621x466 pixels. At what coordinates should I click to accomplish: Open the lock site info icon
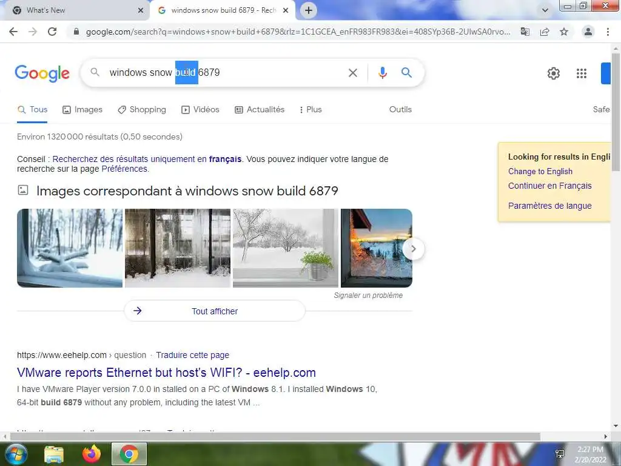pyautogui.click(x=76, y=32)
